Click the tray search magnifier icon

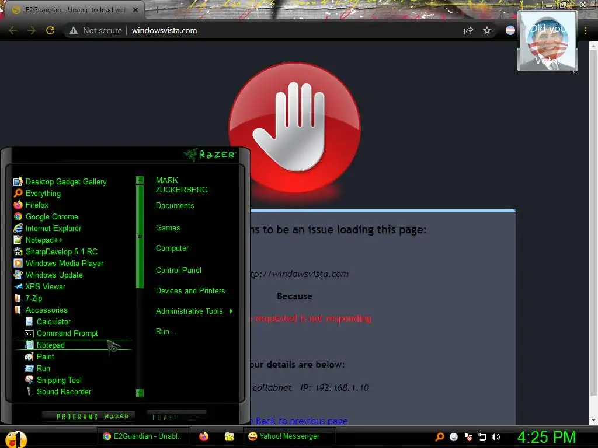(440, 437)
